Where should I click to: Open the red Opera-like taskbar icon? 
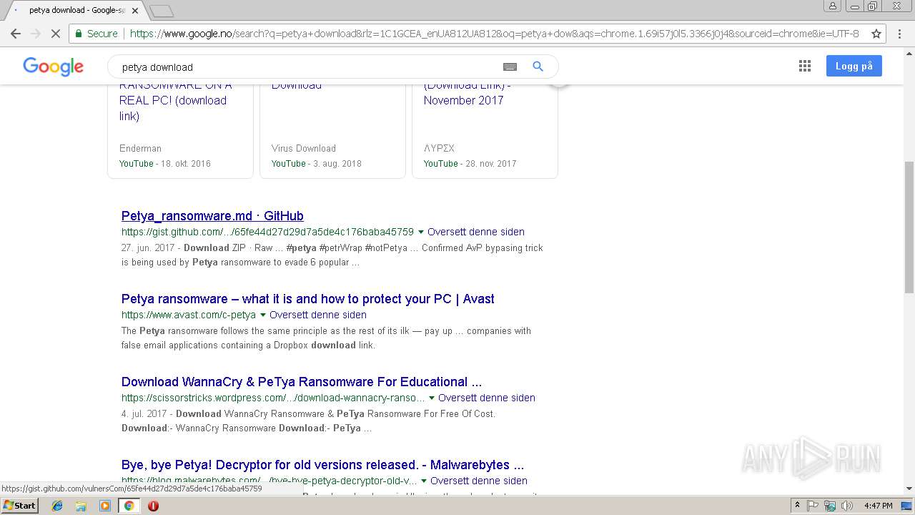[x=153, y=506]
